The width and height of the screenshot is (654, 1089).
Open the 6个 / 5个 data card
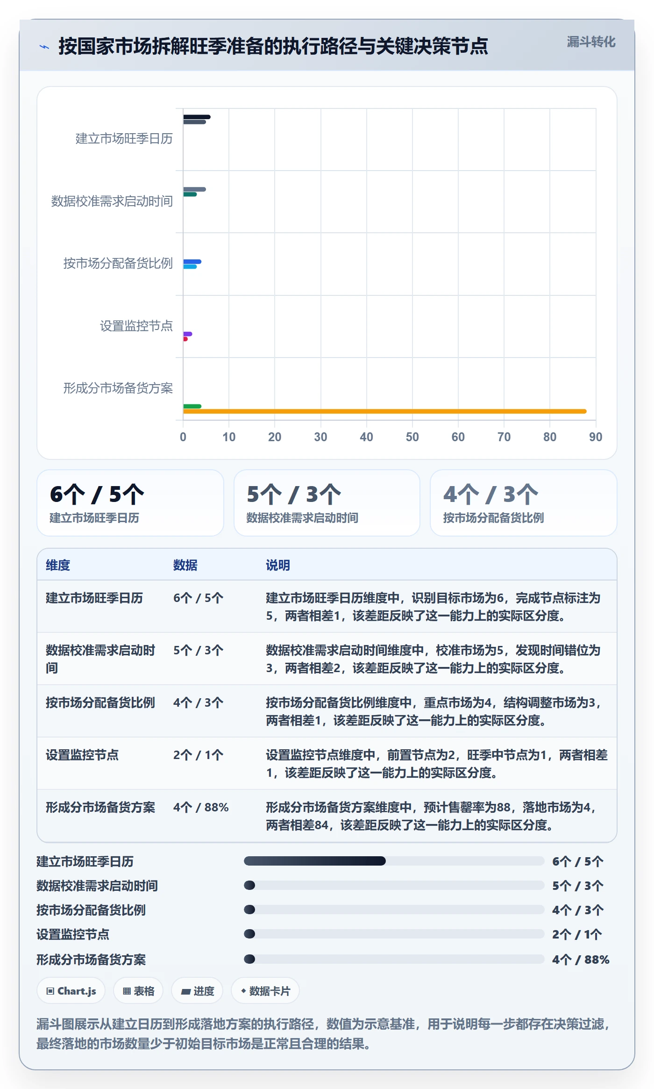click(x=130, y=503)
